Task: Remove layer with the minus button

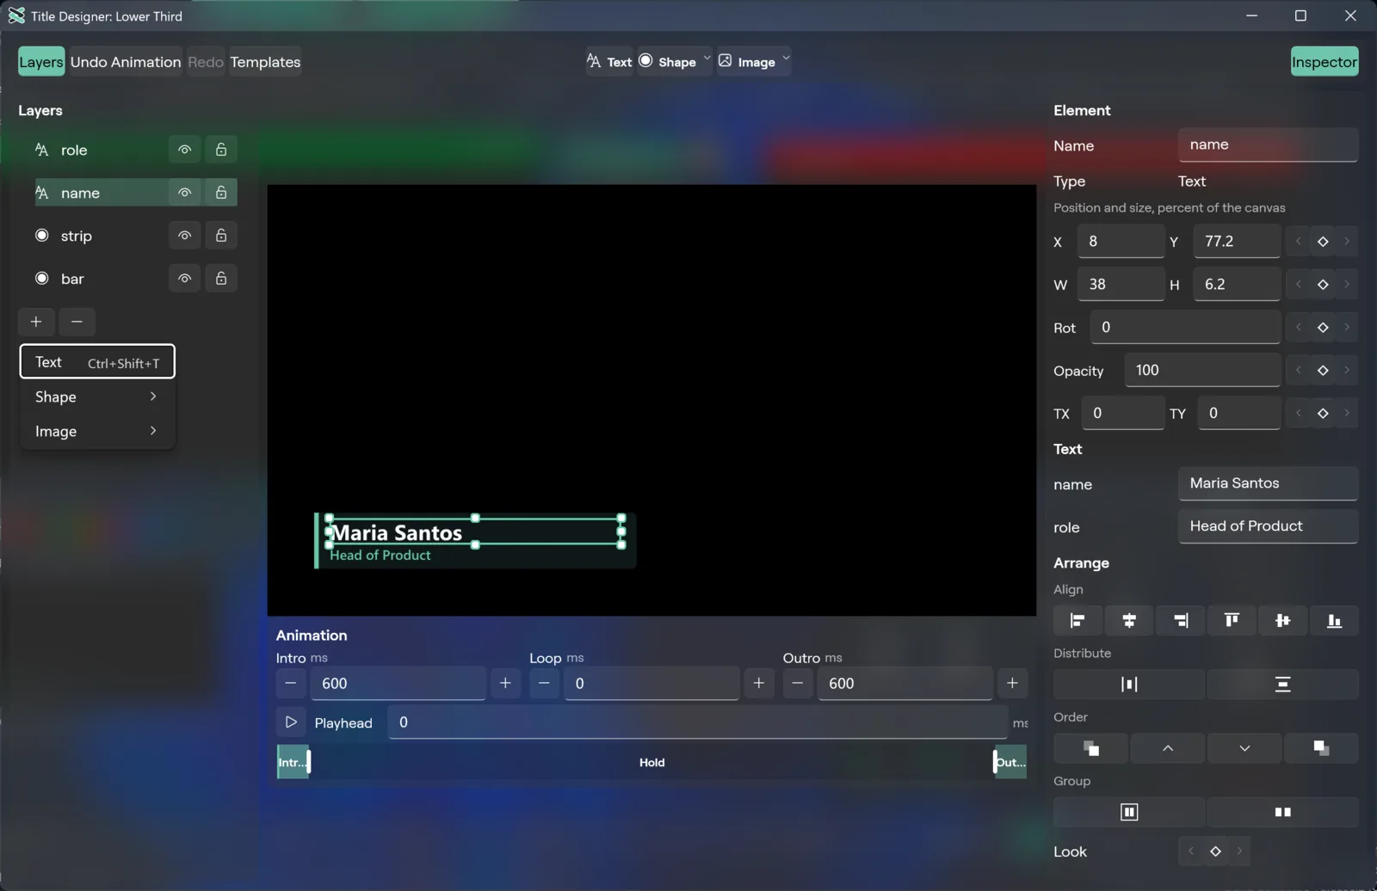Action: [x=77, y=322]
